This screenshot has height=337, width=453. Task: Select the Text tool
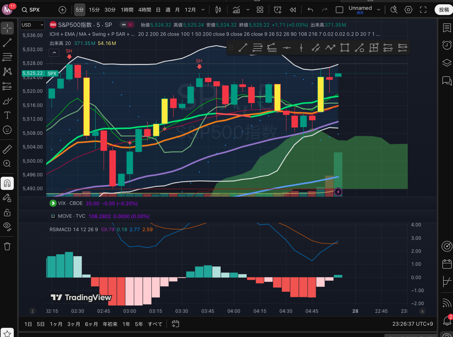tap(7, 115)
